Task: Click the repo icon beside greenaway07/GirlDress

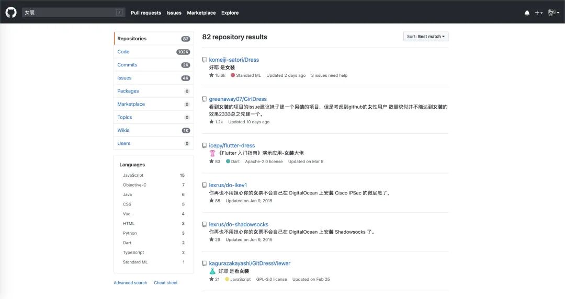Action: pyautogui.click(x=205, y=99)
